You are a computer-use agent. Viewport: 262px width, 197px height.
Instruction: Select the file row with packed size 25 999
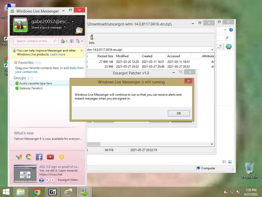click(150, 66)
